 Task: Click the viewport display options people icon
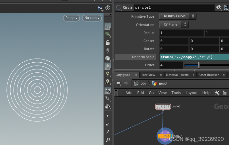click(100, 8)
